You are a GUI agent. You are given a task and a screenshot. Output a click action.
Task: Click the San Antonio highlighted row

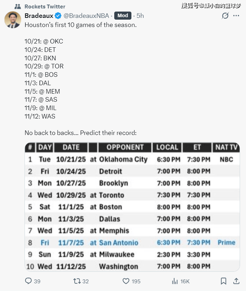(x=132, y=243)
